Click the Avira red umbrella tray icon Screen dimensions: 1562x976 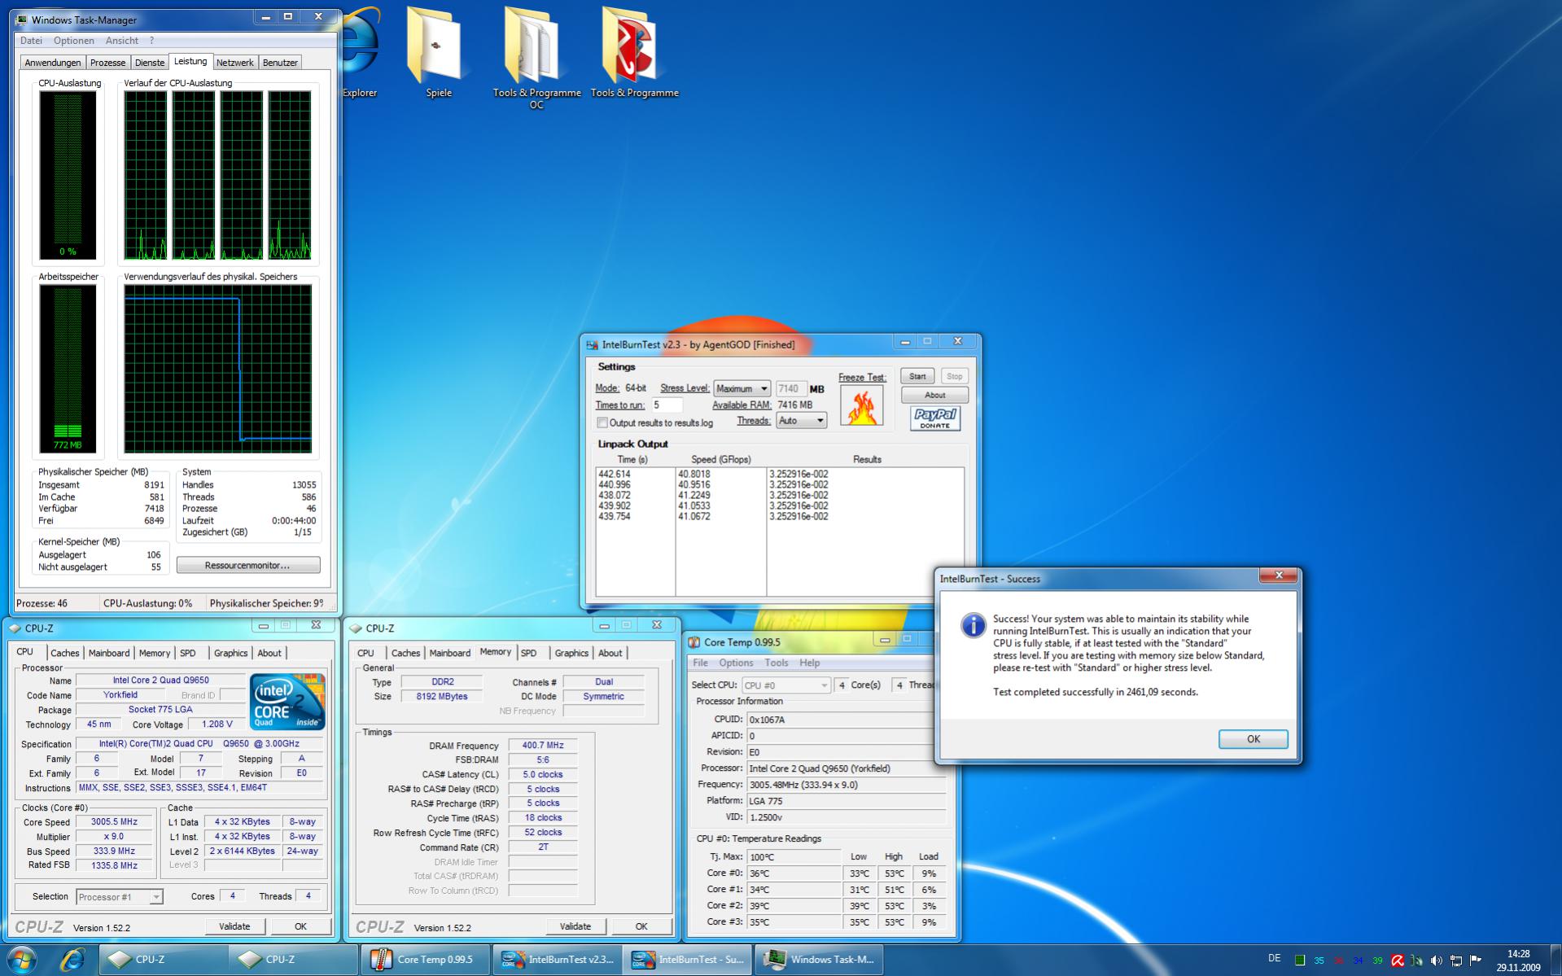(x=1398, y=961)
